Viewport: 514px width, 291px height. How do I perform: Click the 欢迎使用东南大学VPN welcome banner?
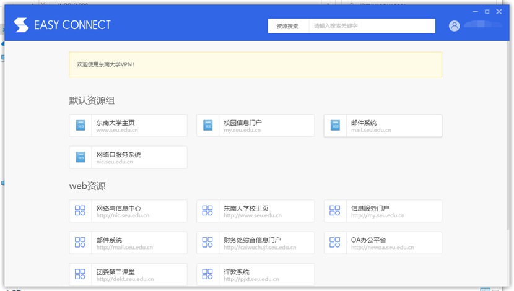tap(255, 64)
